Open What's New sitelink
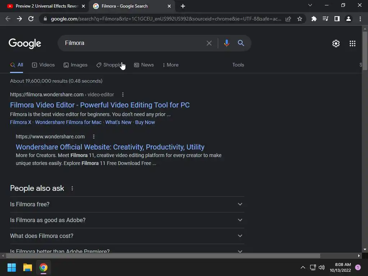368x276 pixels. (x=118, y=122)
